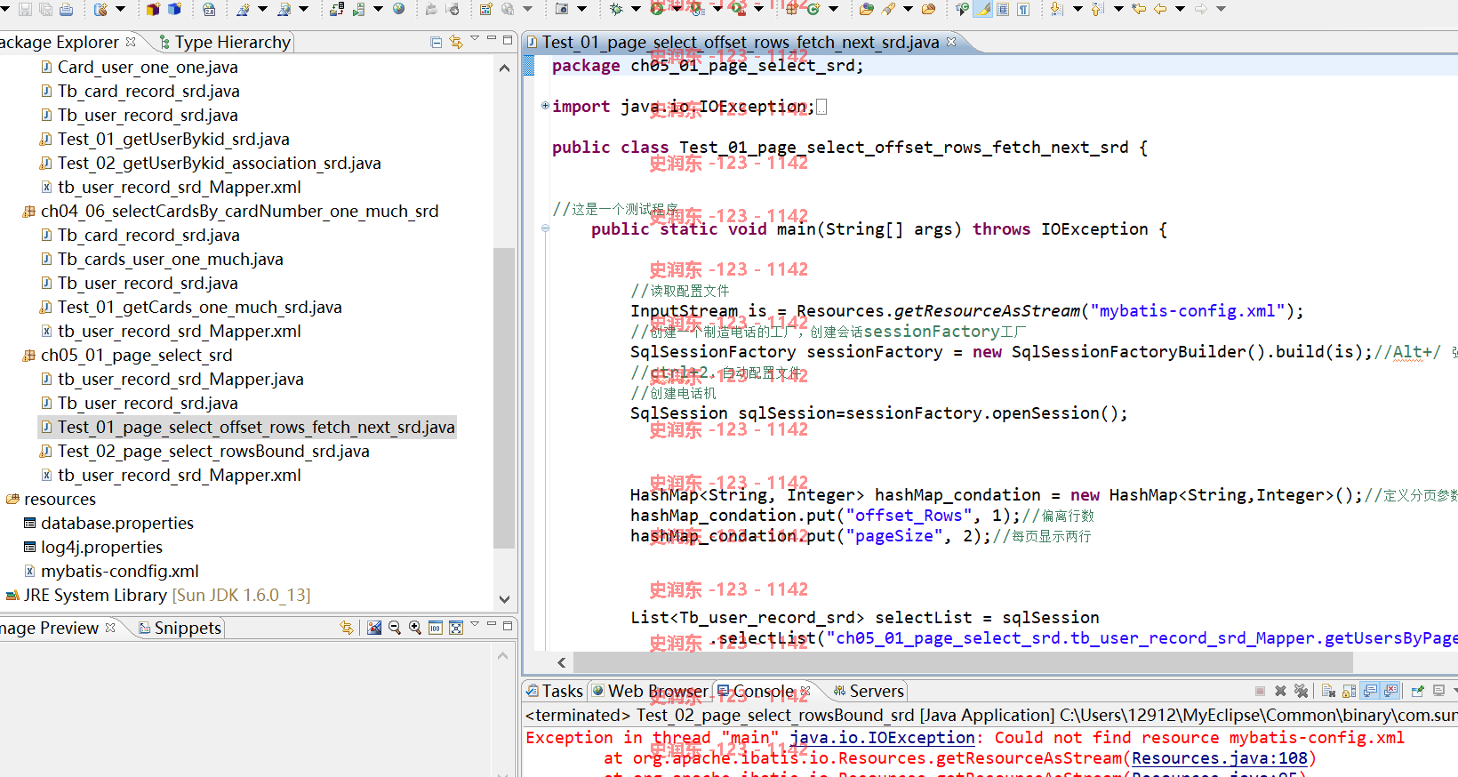Click the New Java Class icon
Image resolution: width=1458 pixels, height=777 pixels.
point(813,9)
